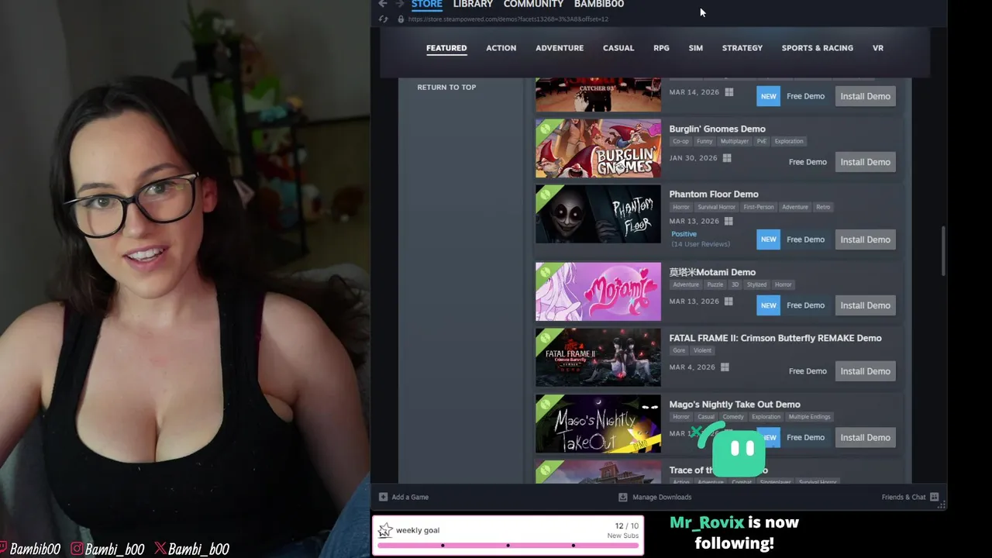Click the lock icon in address bar

pyautogui.click(x=401, y=19)
